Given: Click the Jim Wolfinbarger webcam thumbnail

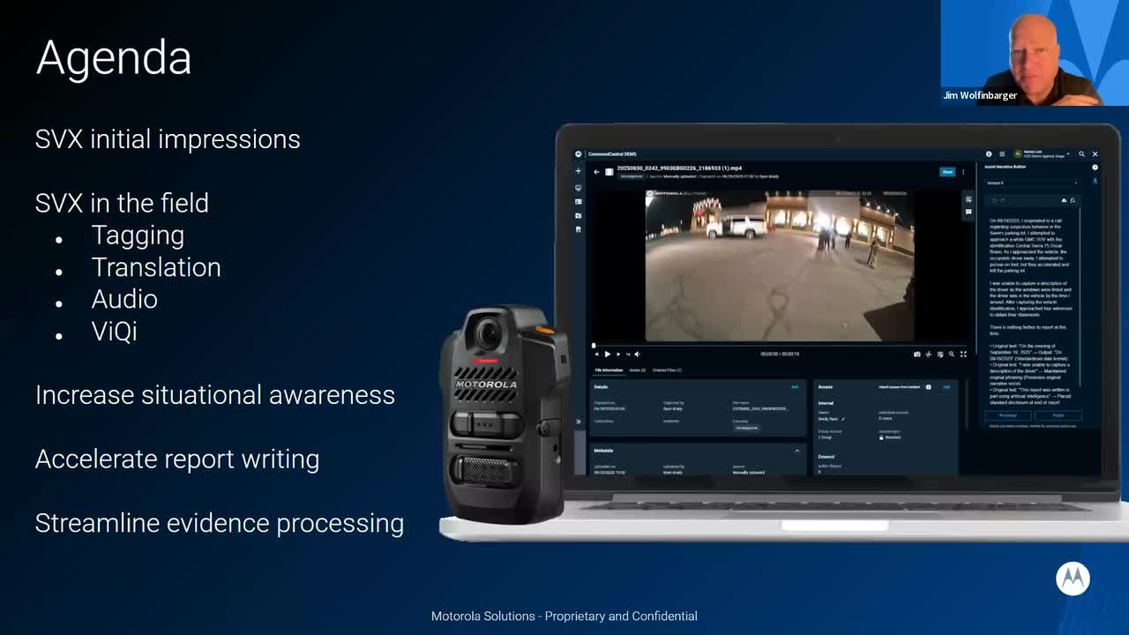Looking at the screenshot, I should pos(1035,53).
